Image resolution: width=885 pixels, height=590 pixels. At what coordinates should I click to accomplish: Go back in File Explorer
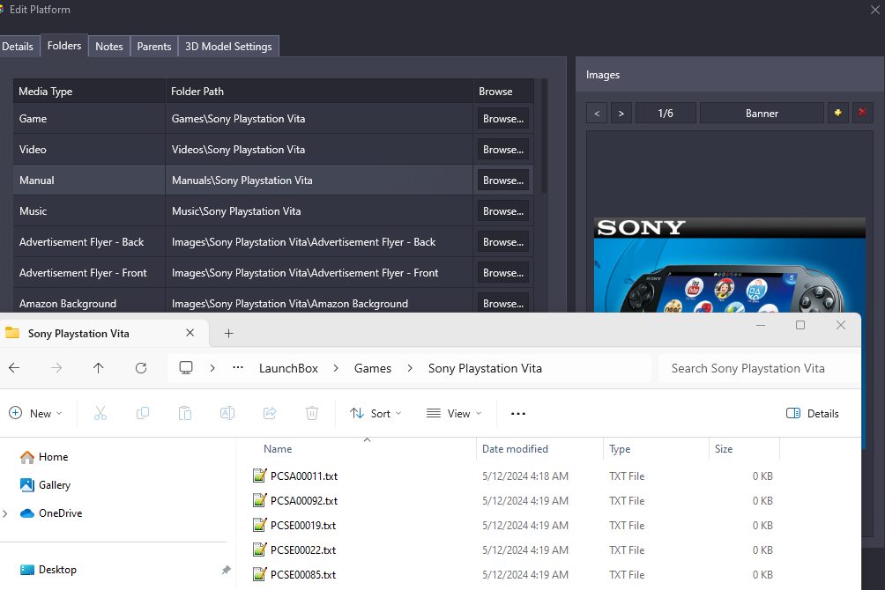point(14,368)
